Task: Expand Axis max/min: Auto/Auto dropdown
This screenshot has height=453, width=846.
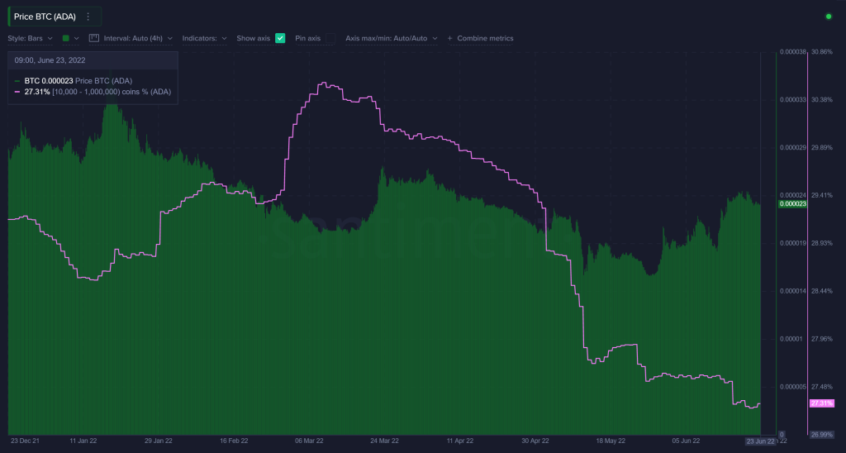Action: click(391, 38)
